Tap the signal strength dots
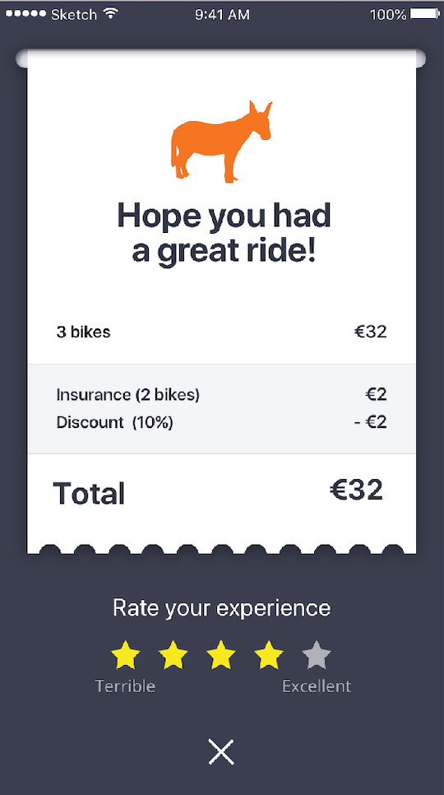The height and width of the screenshot is (795, 444). [26, 14]
